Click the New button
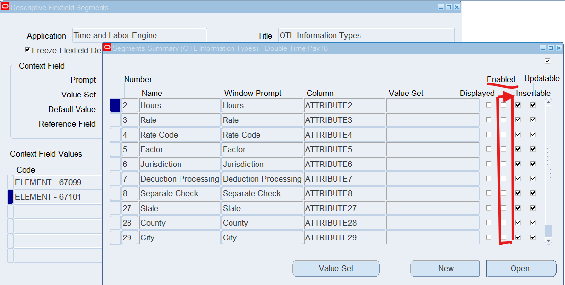 pos(445,268)
